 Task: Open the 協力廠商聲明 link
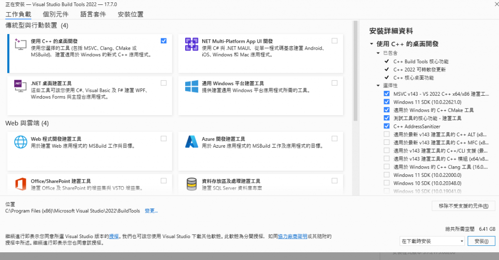292,236
